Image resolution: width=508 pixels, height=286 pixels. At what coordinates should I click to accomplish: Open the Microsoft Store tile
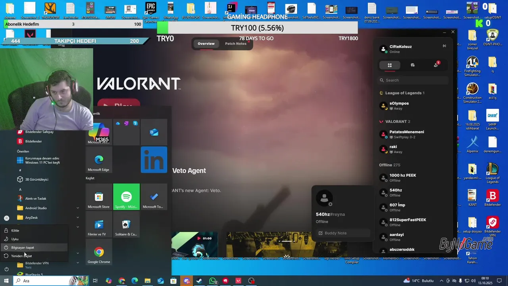99,197
